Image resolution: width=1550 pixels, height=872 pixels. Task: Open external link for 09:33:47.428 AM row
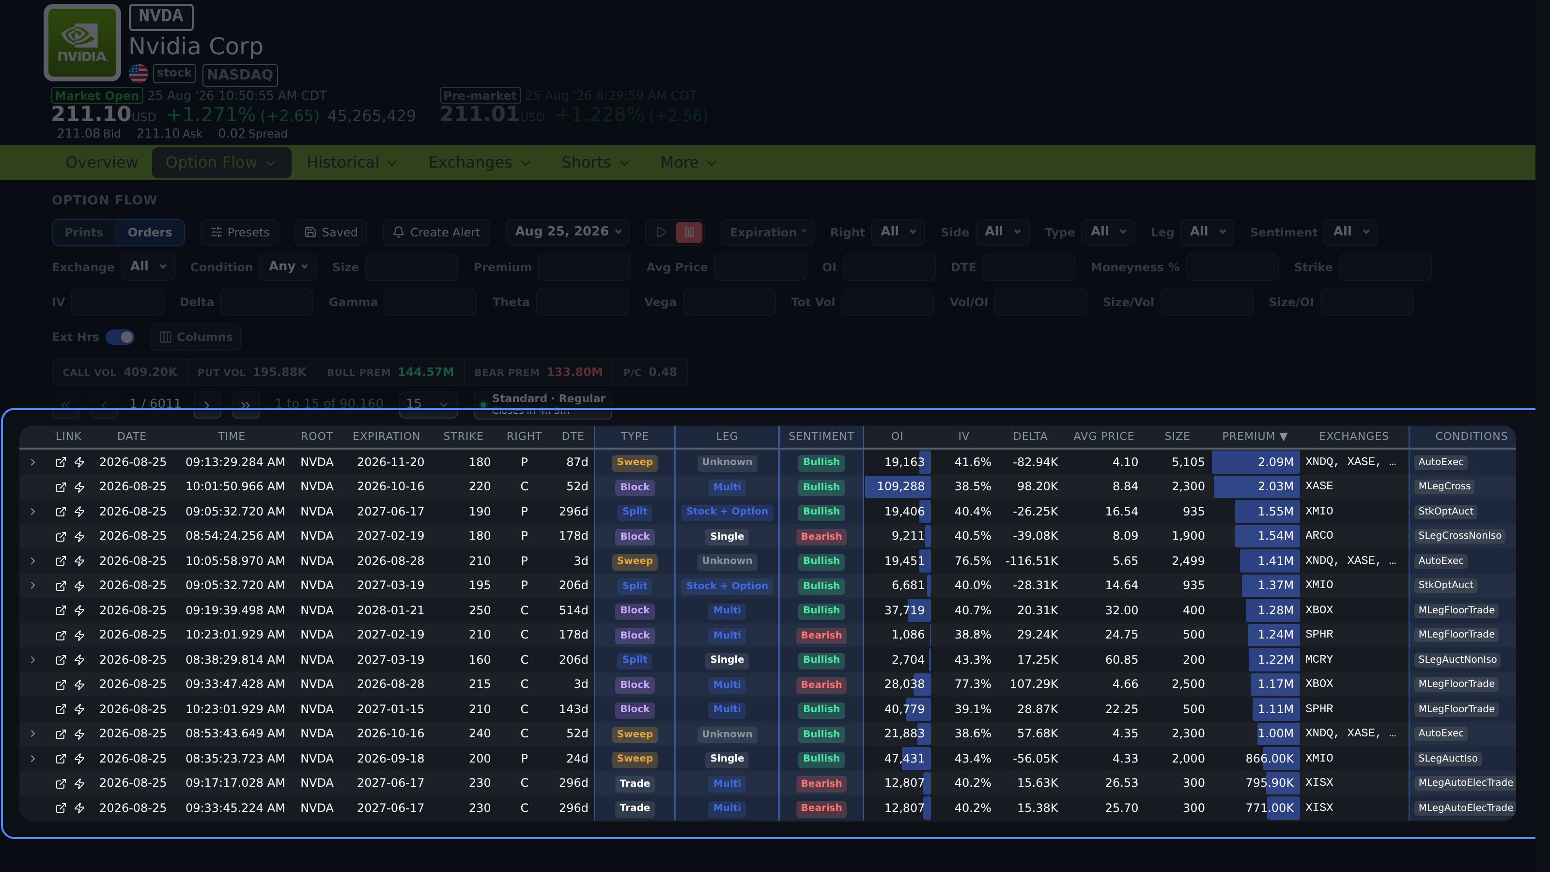pyautogui.click(x=61, y=684)
